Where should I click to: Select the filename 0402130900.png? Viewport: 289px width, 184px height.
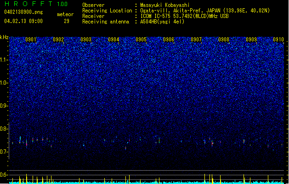point(23,12)
